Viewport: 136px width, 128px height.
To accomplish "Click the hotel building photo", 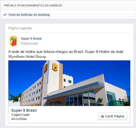I will coord(69,83).
